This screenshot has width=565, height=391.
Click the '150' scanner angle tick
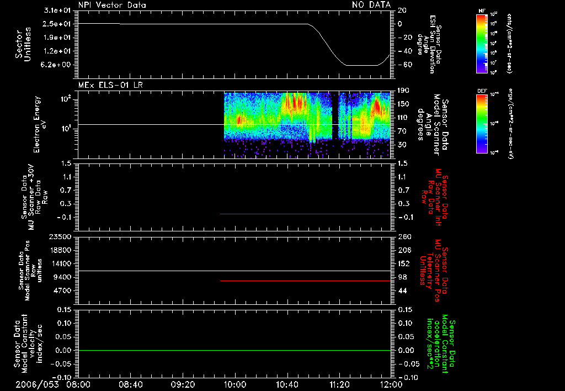pos(403,104)
